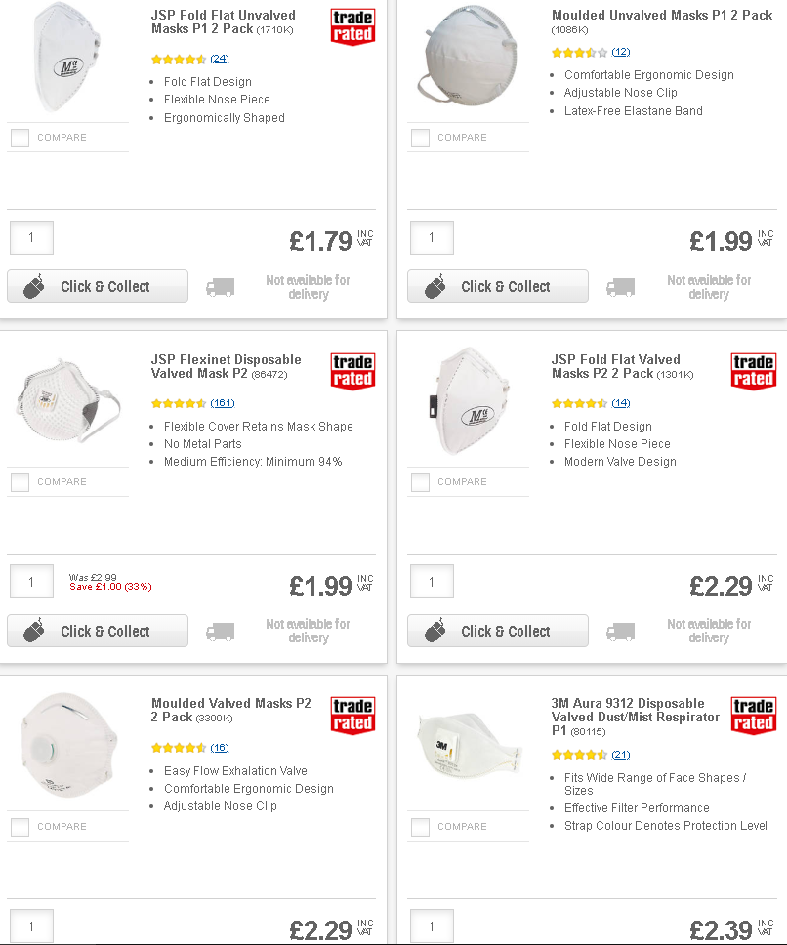Image resolution: width=787 pixels, height=945 pixels.
Task: Open the 12 reviews link for Moulded Unvalved Masks
Action: (x=621, y=52)
